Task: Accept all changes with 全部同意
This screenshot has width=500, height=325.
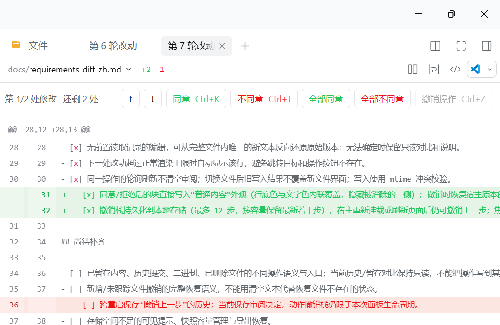Action: point(326,99)
